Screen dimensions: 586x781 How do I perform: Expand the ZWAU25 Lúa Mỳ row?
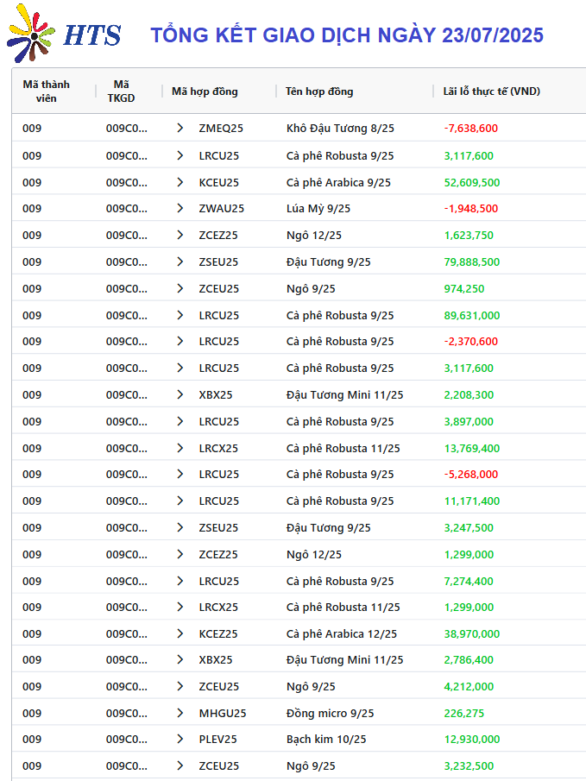point(180,208)
